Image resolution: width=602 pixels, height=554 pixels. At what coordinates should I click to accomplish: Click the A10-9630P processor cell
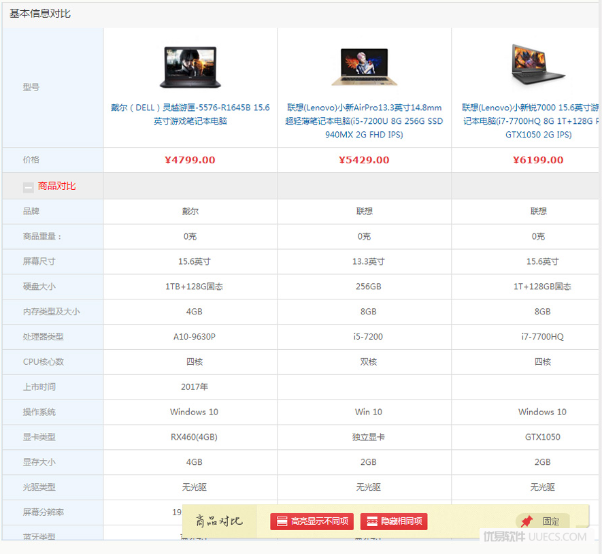(x=195, y=337)
